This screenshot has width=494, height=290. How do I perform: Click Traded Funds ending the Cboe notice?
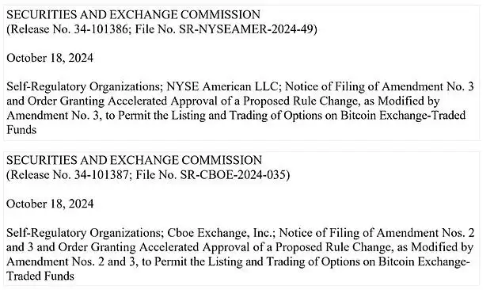[x=40, y=276]
